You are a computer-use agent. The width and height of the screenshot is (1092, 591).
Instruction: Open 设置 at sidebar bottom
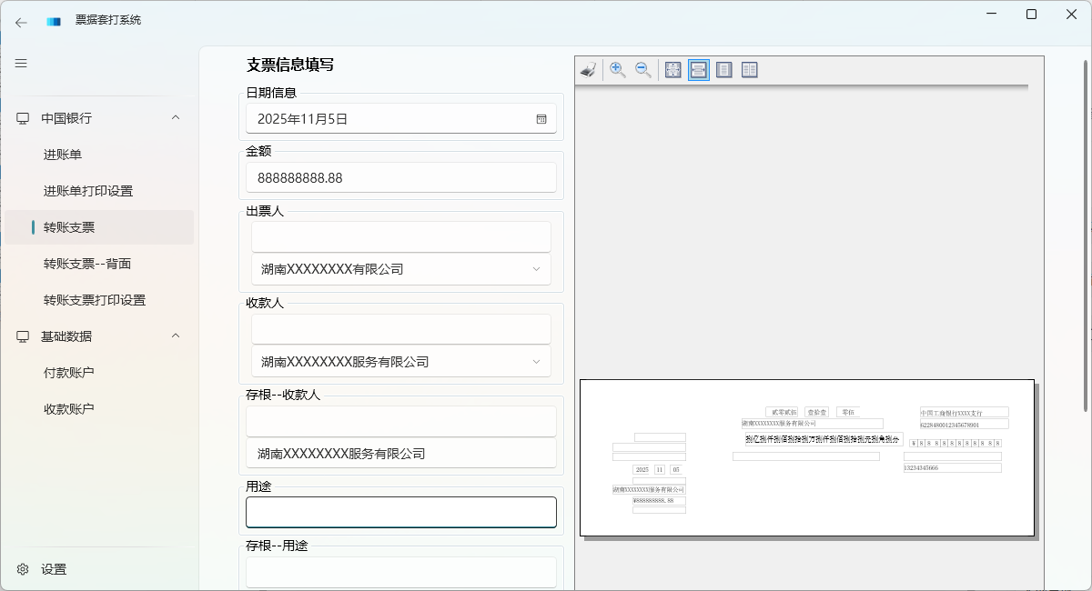click(x=99, y=569)
